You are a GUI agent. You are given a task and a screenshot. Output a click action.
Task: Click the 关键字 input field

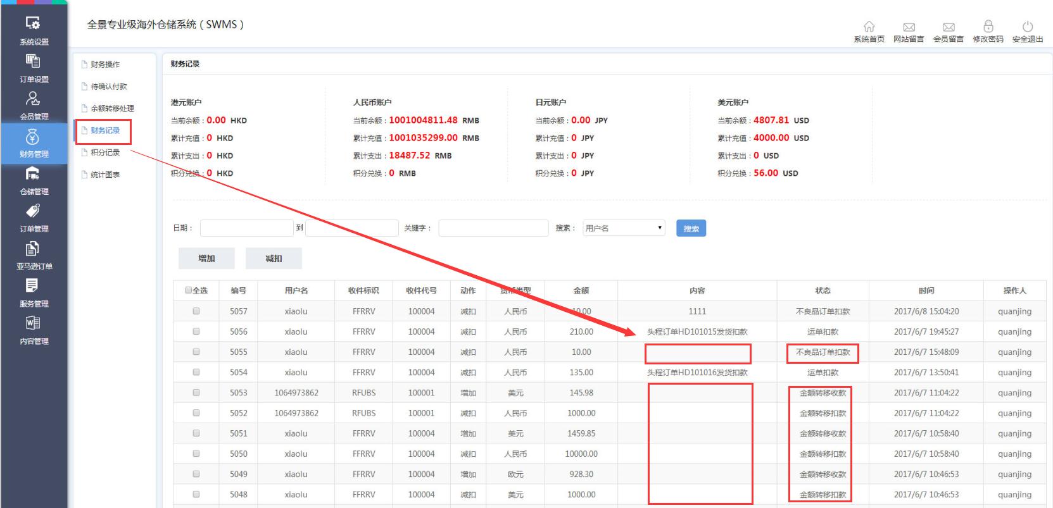pyautogui.click(x=493, y=228)
